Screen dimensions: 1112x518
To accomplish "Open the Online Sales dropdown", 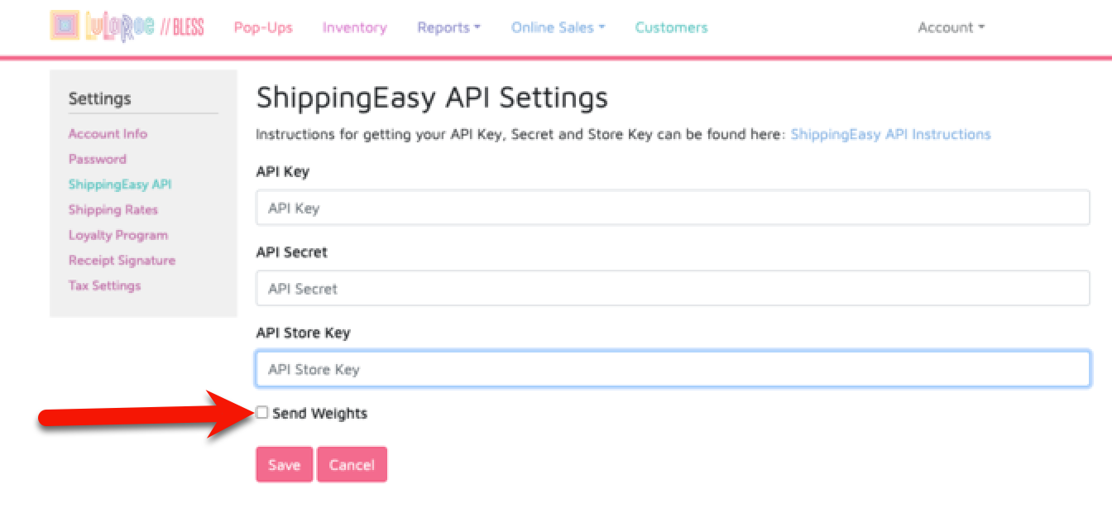I will 558,27.
